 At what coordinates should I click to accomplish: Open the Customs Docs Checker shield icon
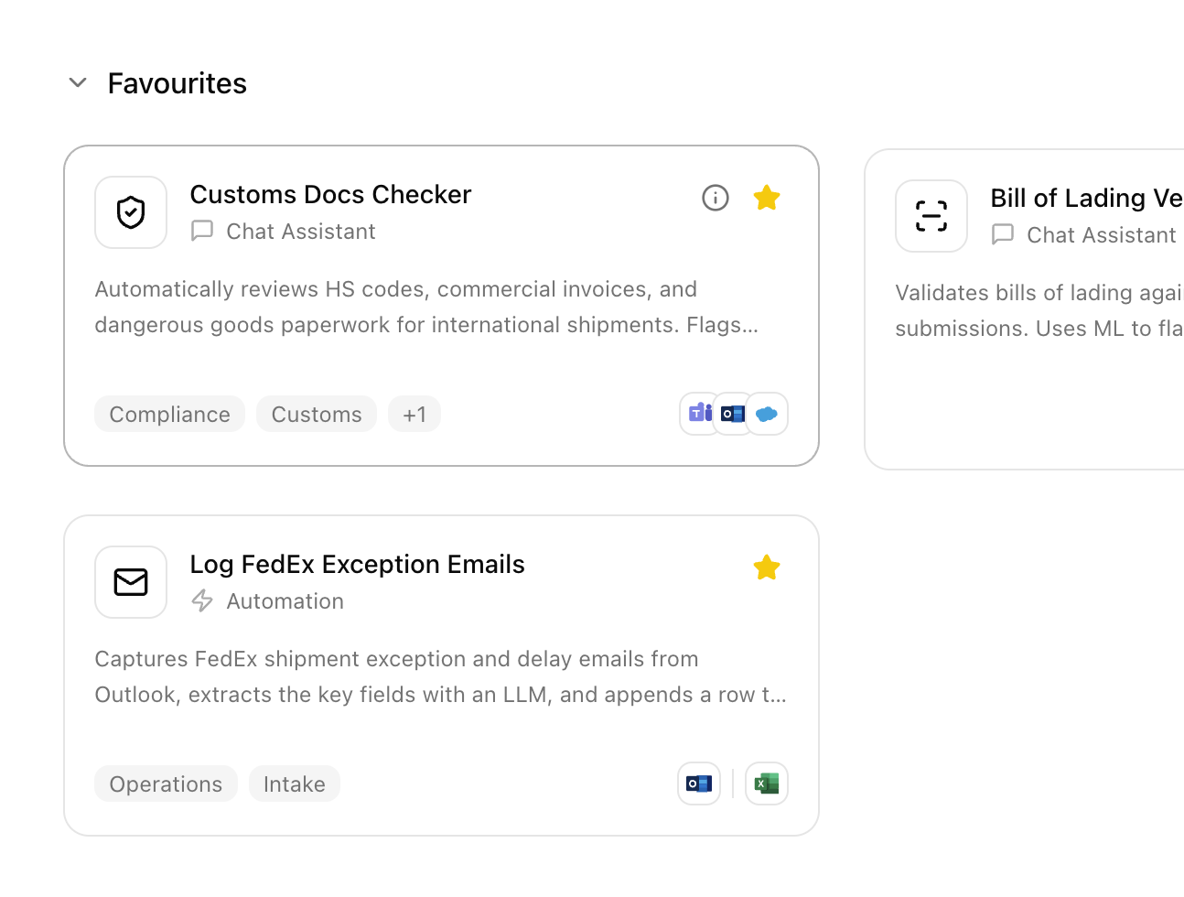131,212
